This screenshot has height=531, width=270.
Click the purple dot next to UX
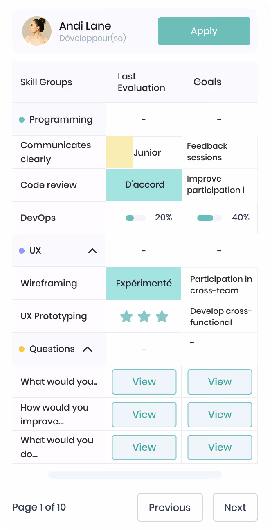pos(22,250)
